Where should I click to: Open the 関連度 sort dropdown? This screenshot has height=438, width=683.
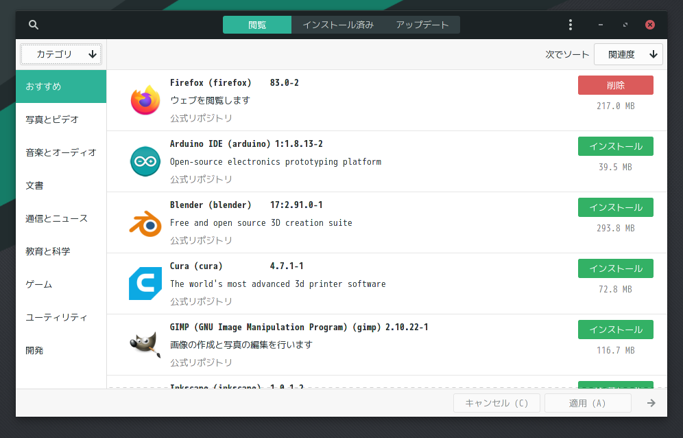628,54
